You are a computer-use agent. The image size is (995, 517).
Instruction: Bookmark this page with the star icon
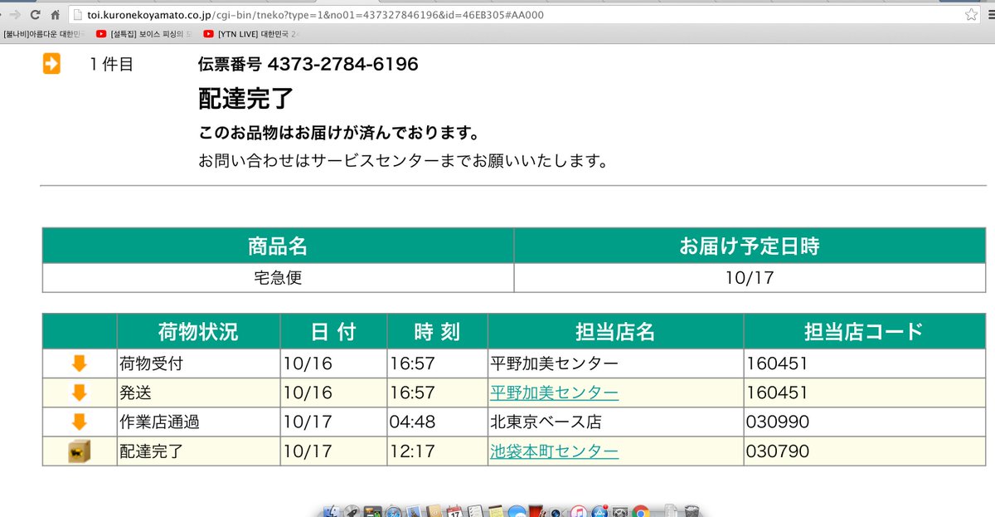coord(971,15)
